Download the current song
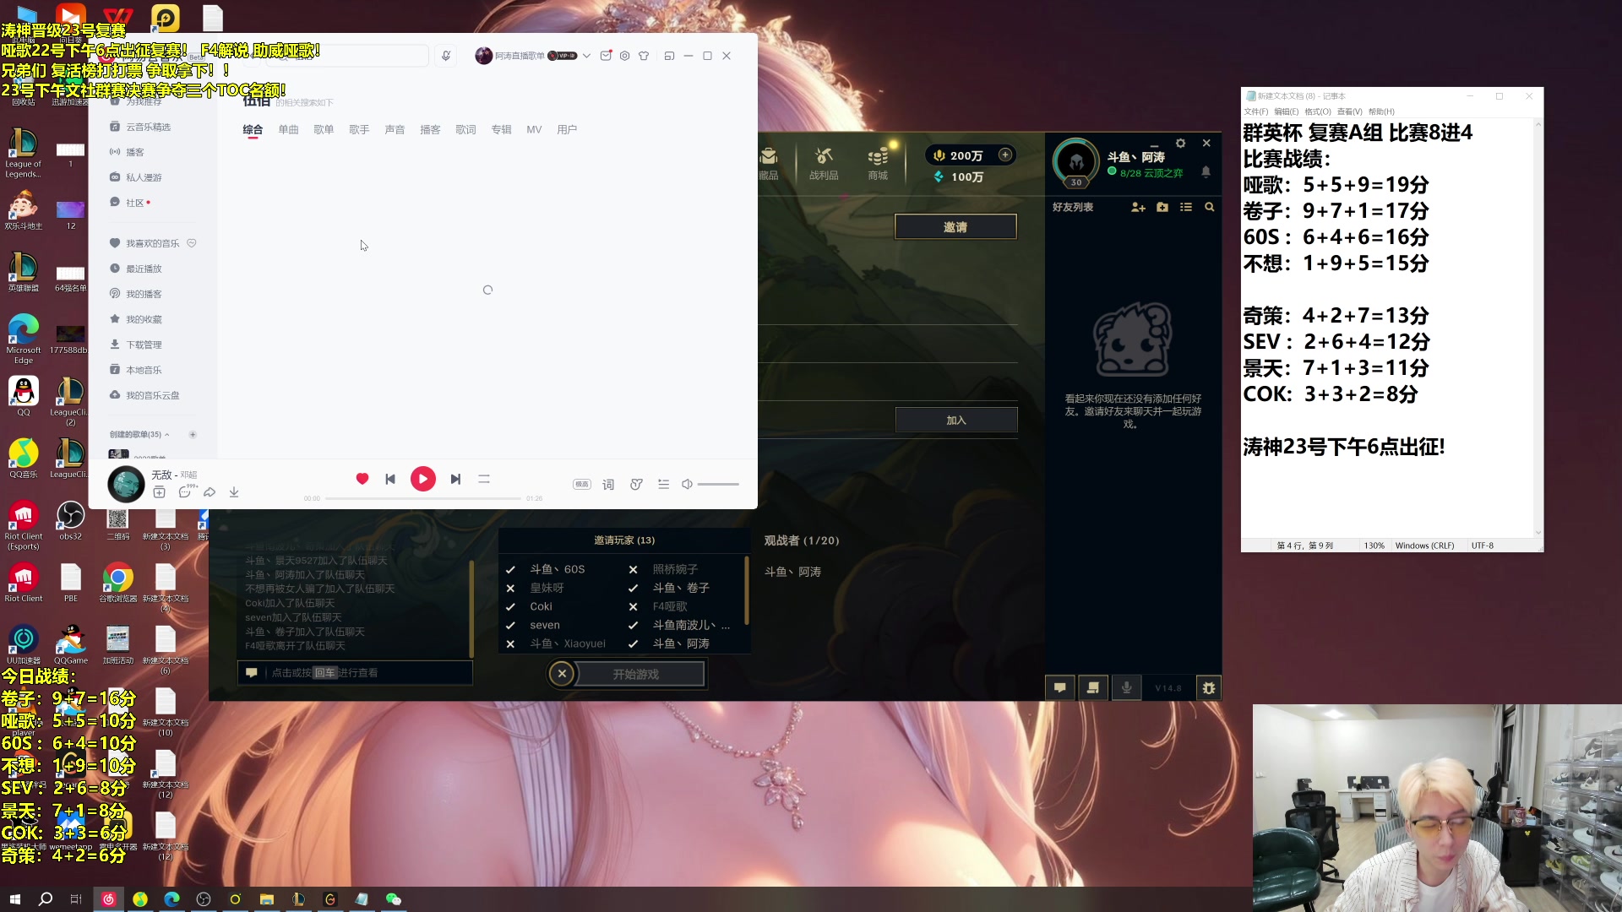Viewport: 1622px width, 912px height. [234, 492]
